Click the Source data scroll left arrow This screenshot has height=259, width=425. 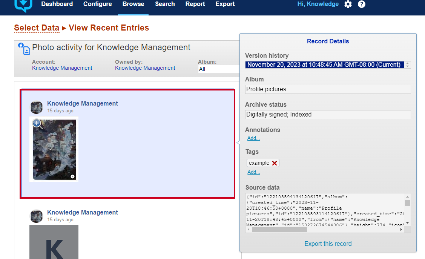[x=249, y=230]
